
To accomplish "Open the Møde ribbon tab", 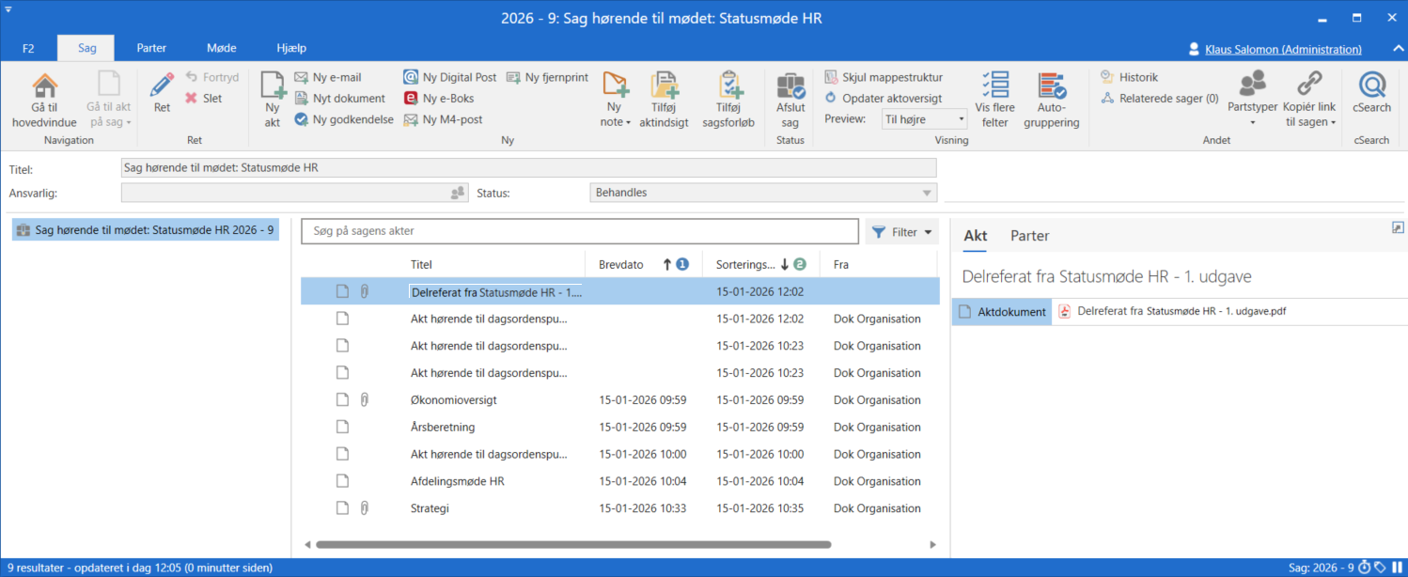I will (221, 48).
